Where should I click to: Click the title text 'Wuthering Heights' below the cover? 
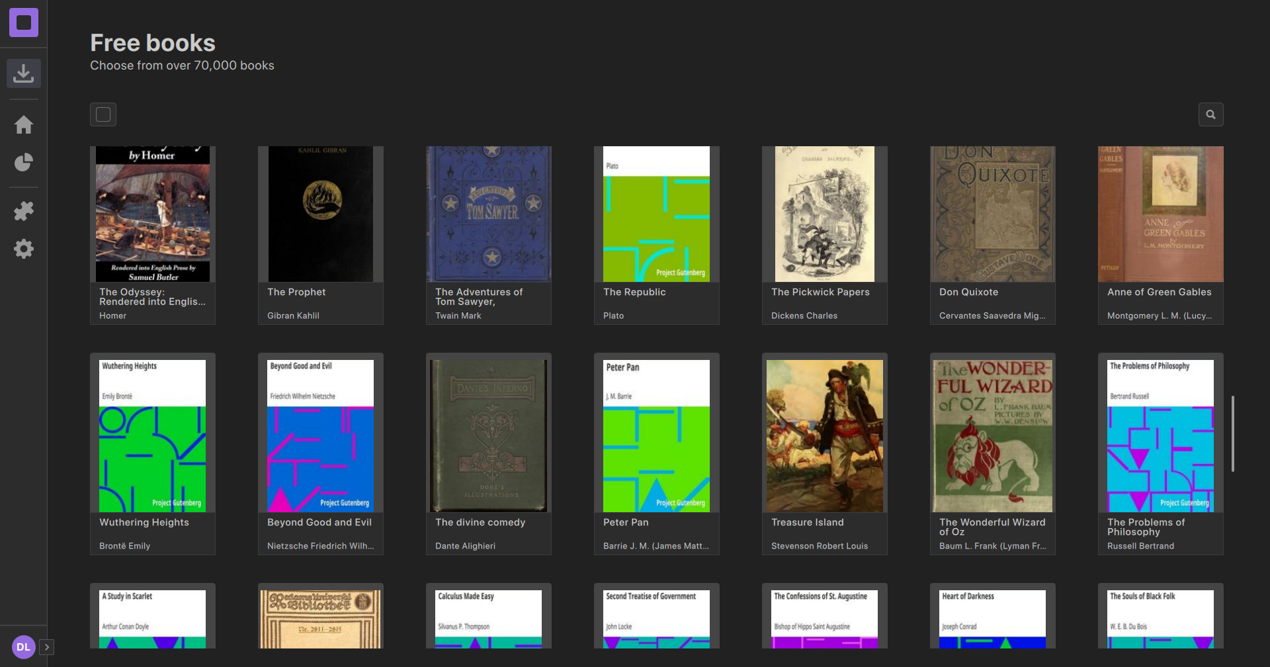click(144, 522)
